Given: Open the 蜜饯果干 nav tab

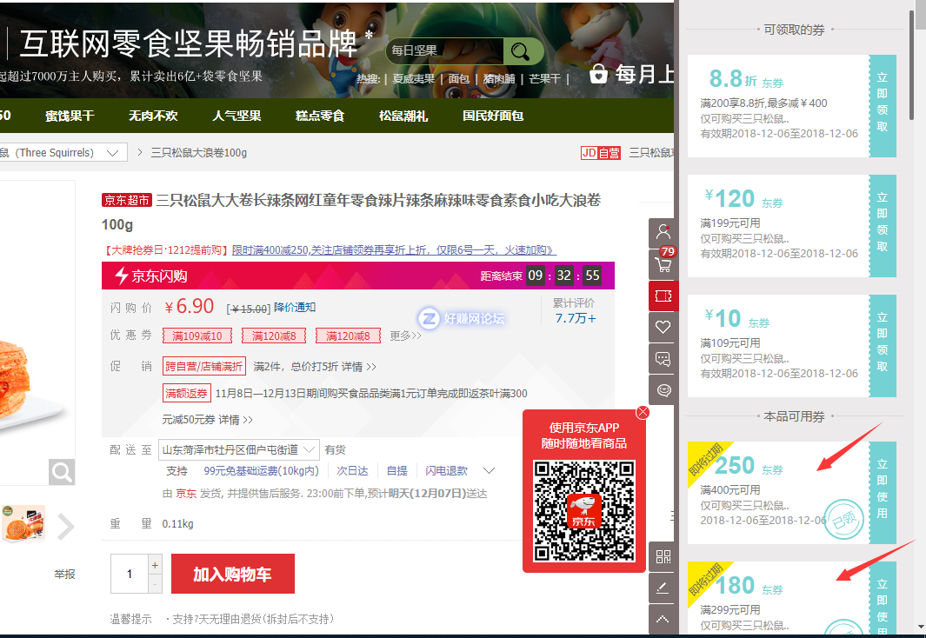Looking at the screenshot, I should coord(70,116).
